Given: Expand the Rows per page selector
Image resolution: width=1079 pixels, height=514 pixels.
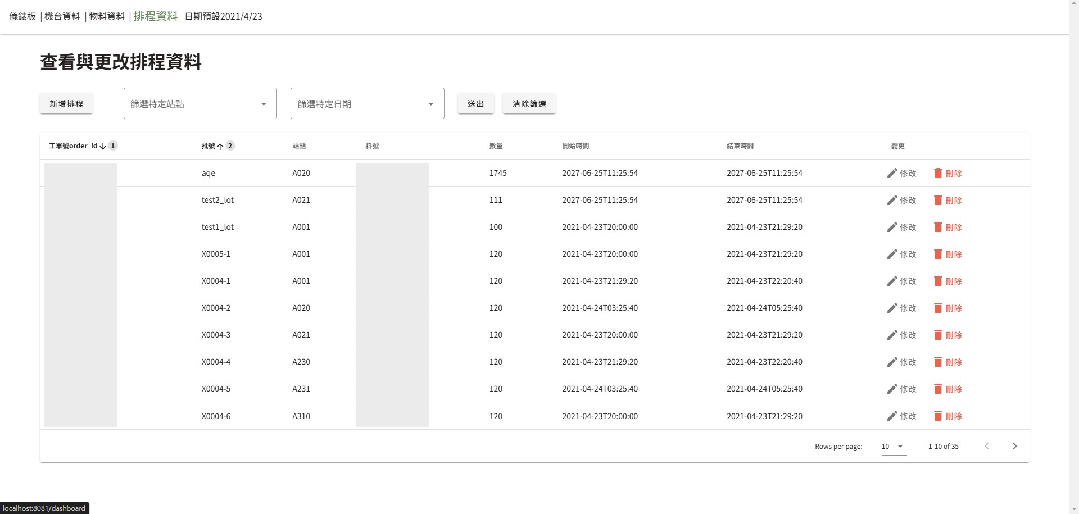Looking at the screenshot, I should 893,446.
